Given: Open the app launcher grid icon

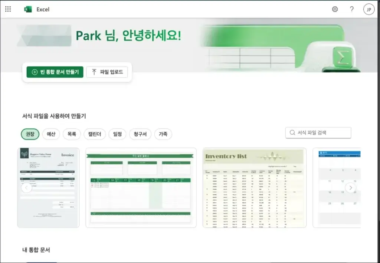Looking at the screenshot, I should pyautogui.click(x=8, y=9).
